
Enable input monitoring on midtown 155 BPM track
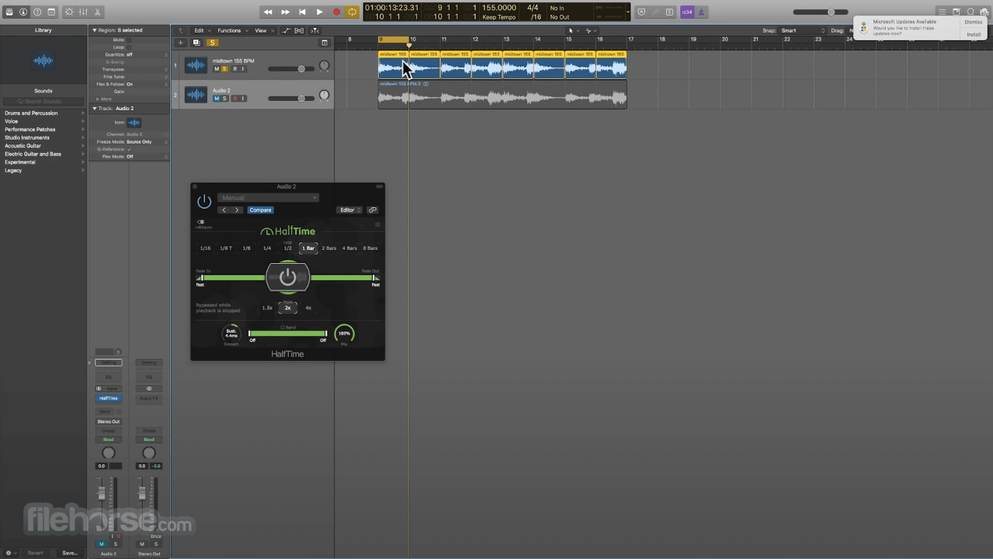[x=243, y=69]
